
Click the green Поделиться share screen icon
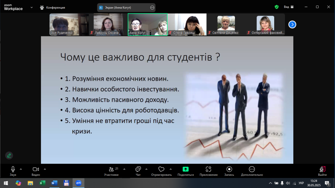coord(186,169)
